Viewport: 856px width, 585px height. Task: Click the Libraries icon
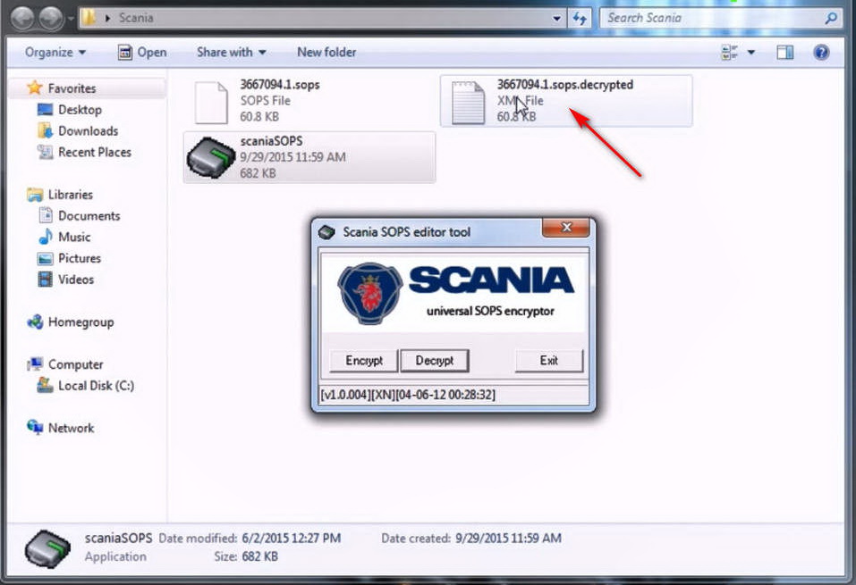tap(35, 195)
